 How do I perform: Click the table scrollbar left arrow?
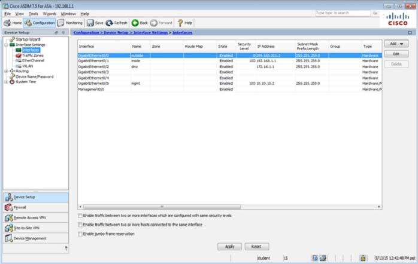[80, 207]
